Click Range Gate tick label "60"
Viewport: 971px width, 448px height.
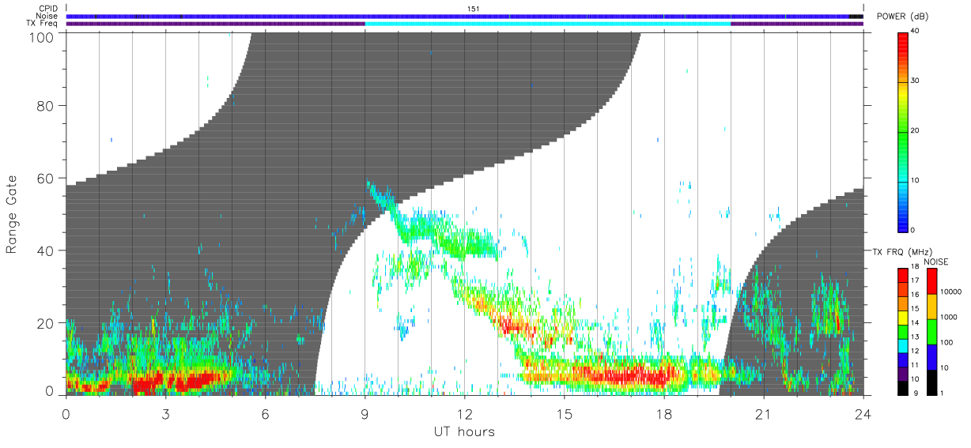click(47, 179)
